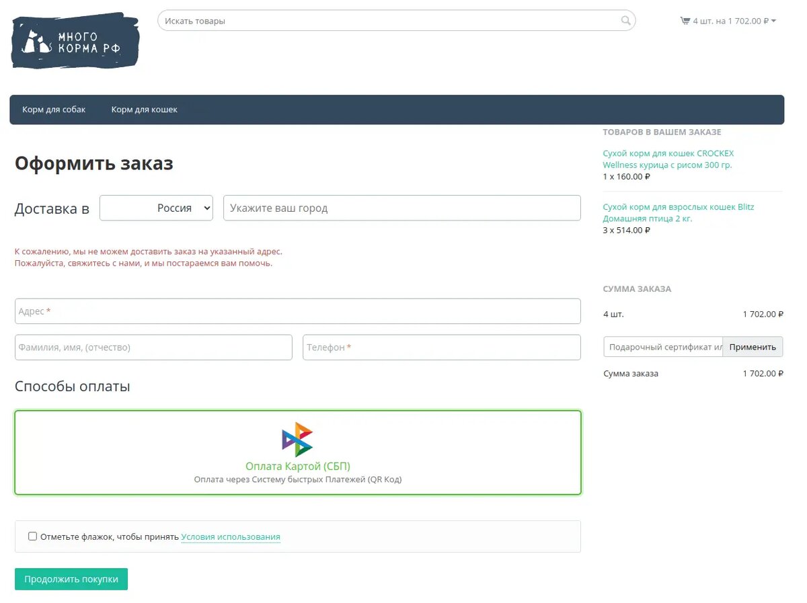The height and width of the screenshot is (603, 807).
Task: Check the terms acceptance checkbox
Action: 32,536
